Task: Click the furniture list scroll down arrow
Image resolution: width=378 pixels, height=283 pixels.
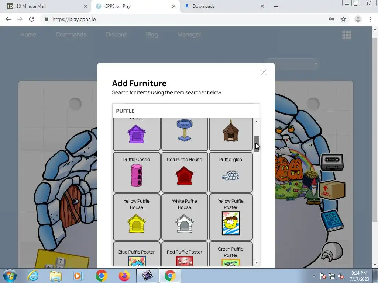Action: click(257, 262)
